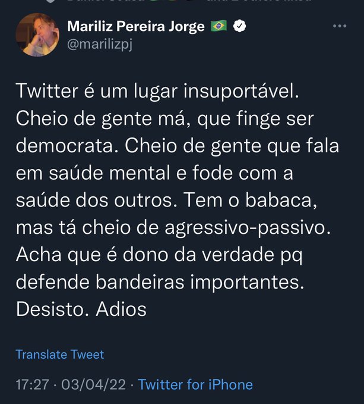Open the three-dot more options menu
Screen dimensions: 364x404
click(339, 26)
